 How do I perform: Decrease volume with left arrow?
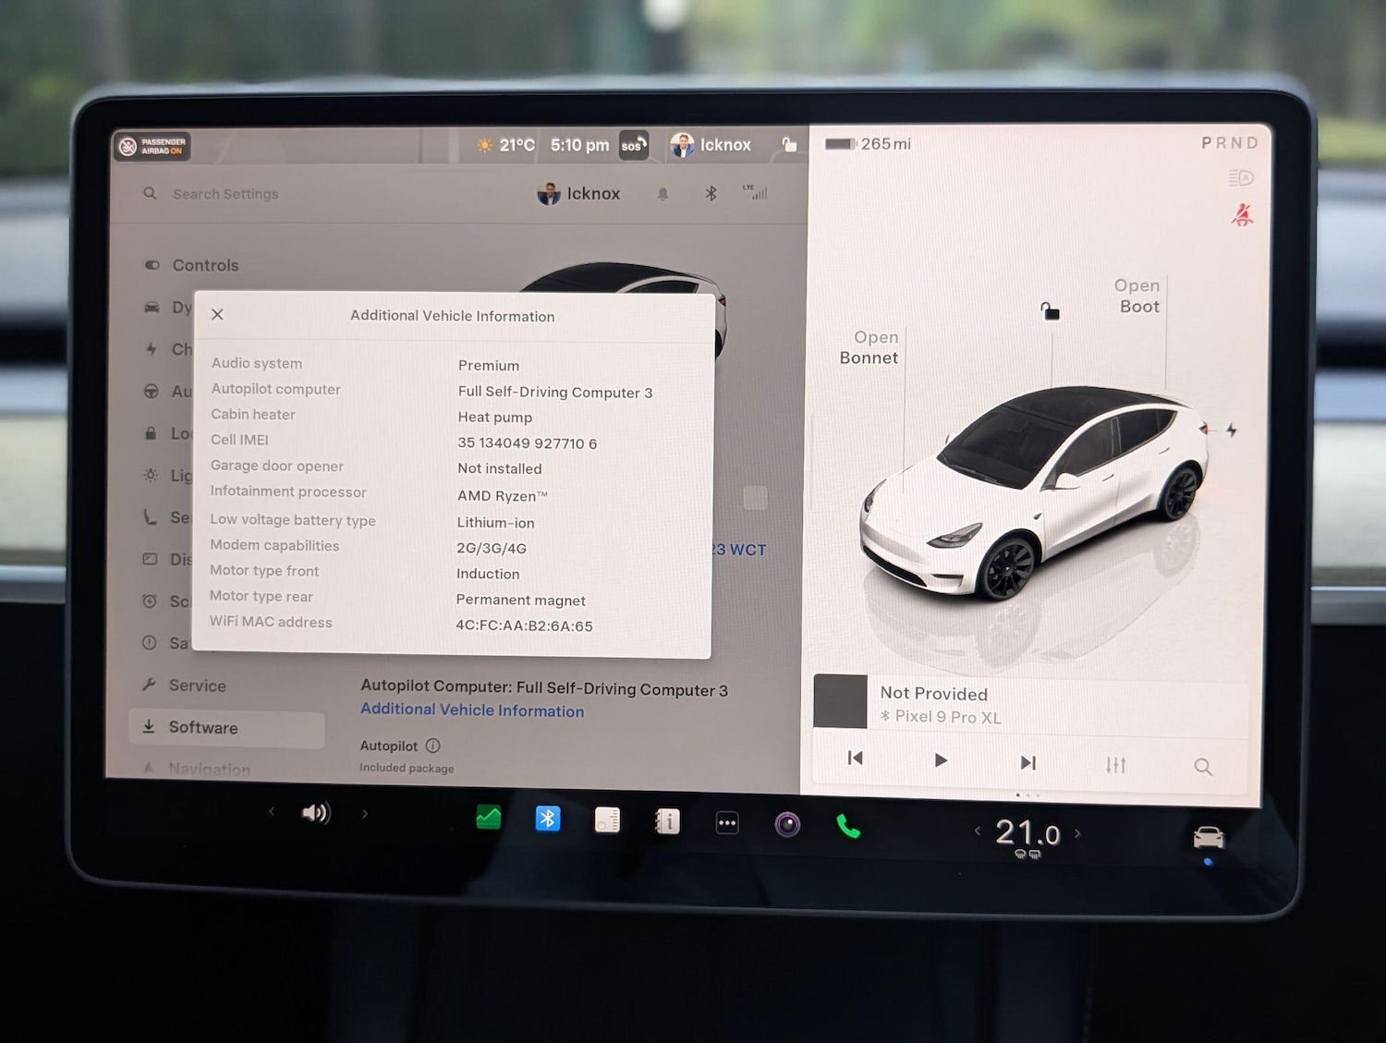click(272, 811)
